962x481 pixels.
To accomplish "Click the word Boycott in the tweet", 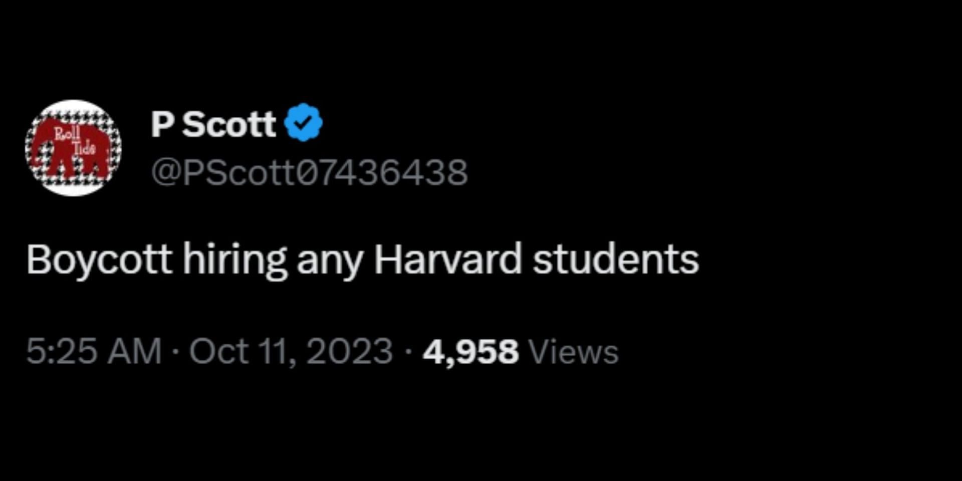I will pyautogui.click(x=99, y=261).
